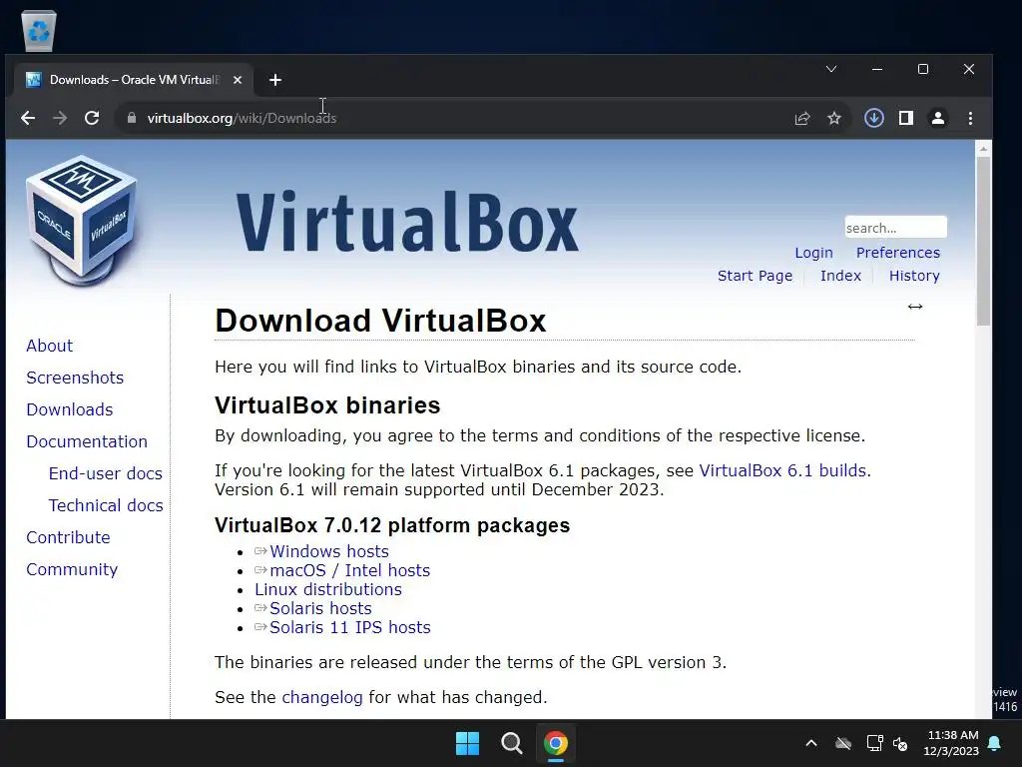Viewport: 1022px width, 767px height.
Task: View site info via padlock icon
Action: pos(132,118)
